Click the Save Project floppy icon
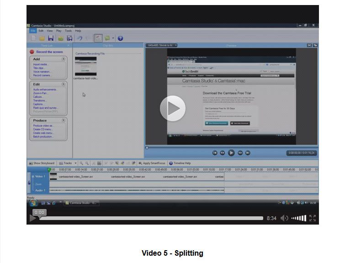 [x=51, y=38]
